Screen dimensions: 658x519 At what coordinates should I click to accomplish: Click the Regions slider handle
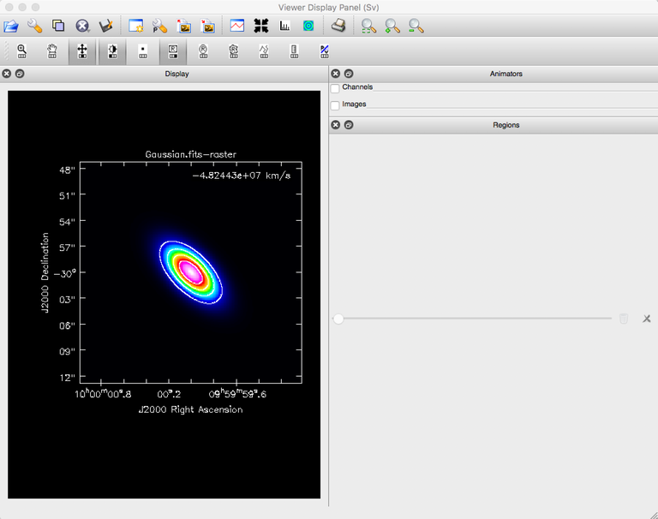338,319
